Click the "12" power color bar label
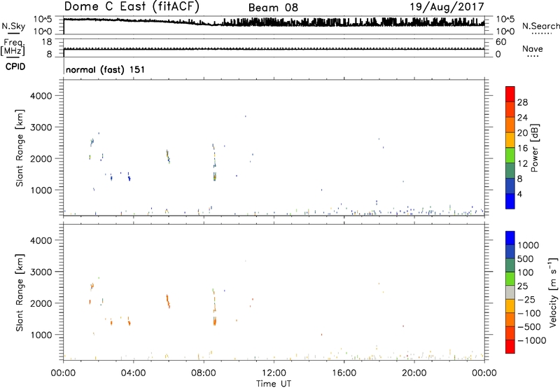This screenshot has width=560, height=388. click(x=522, y=164)
